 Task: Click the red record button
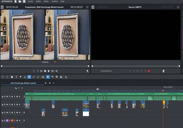[149, 71]
